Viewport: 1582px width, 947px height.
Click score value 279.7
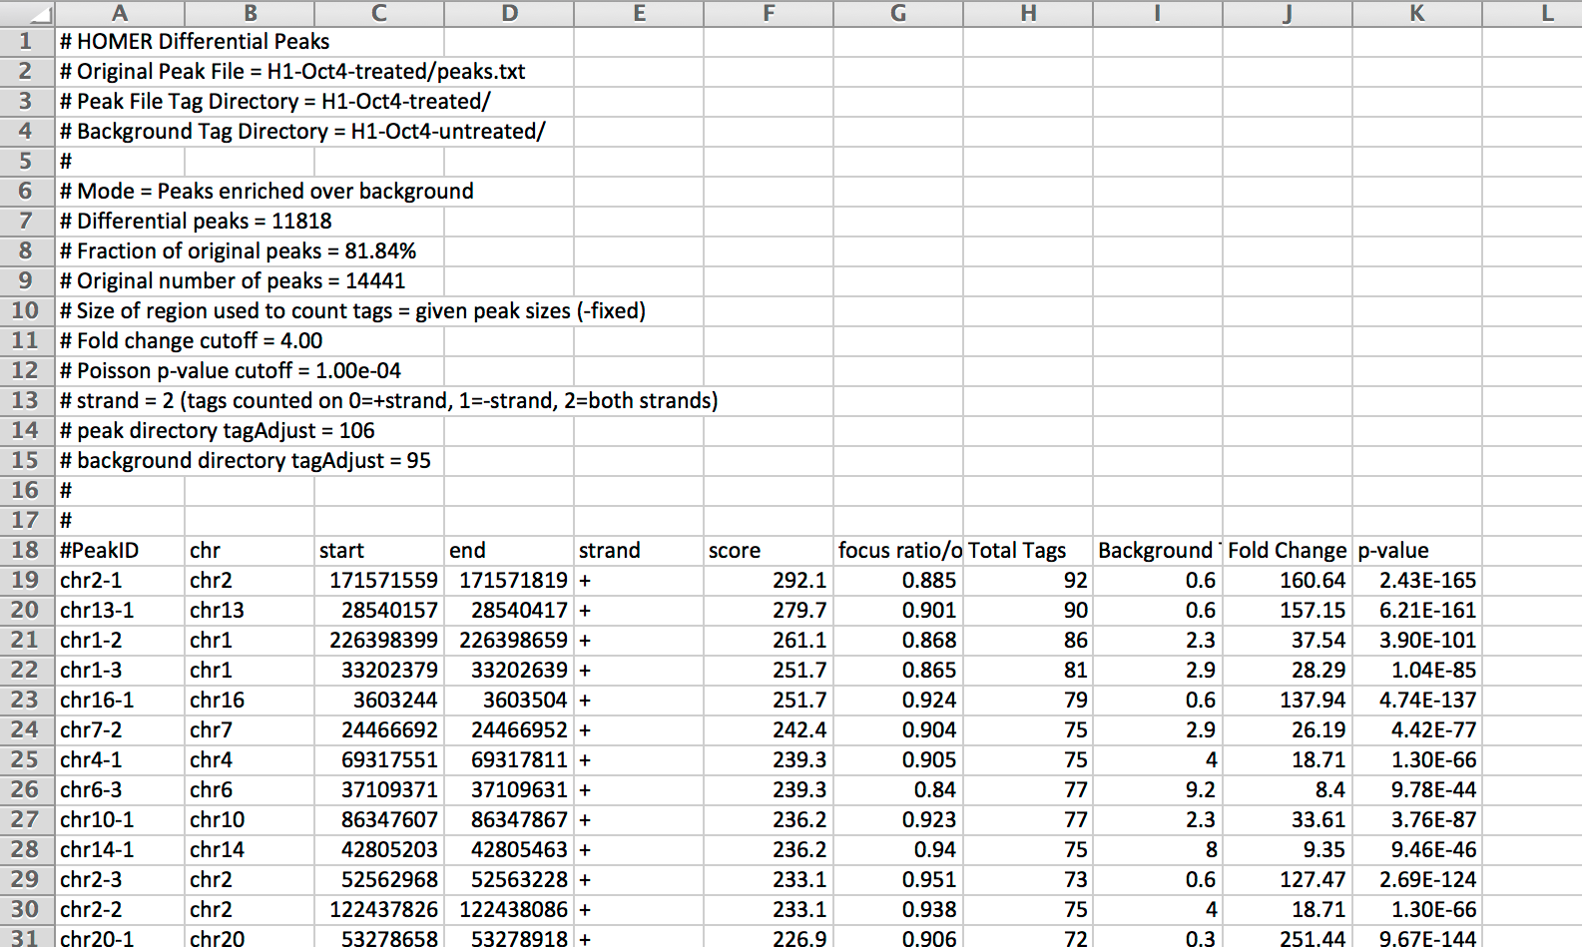coord(769,610)
